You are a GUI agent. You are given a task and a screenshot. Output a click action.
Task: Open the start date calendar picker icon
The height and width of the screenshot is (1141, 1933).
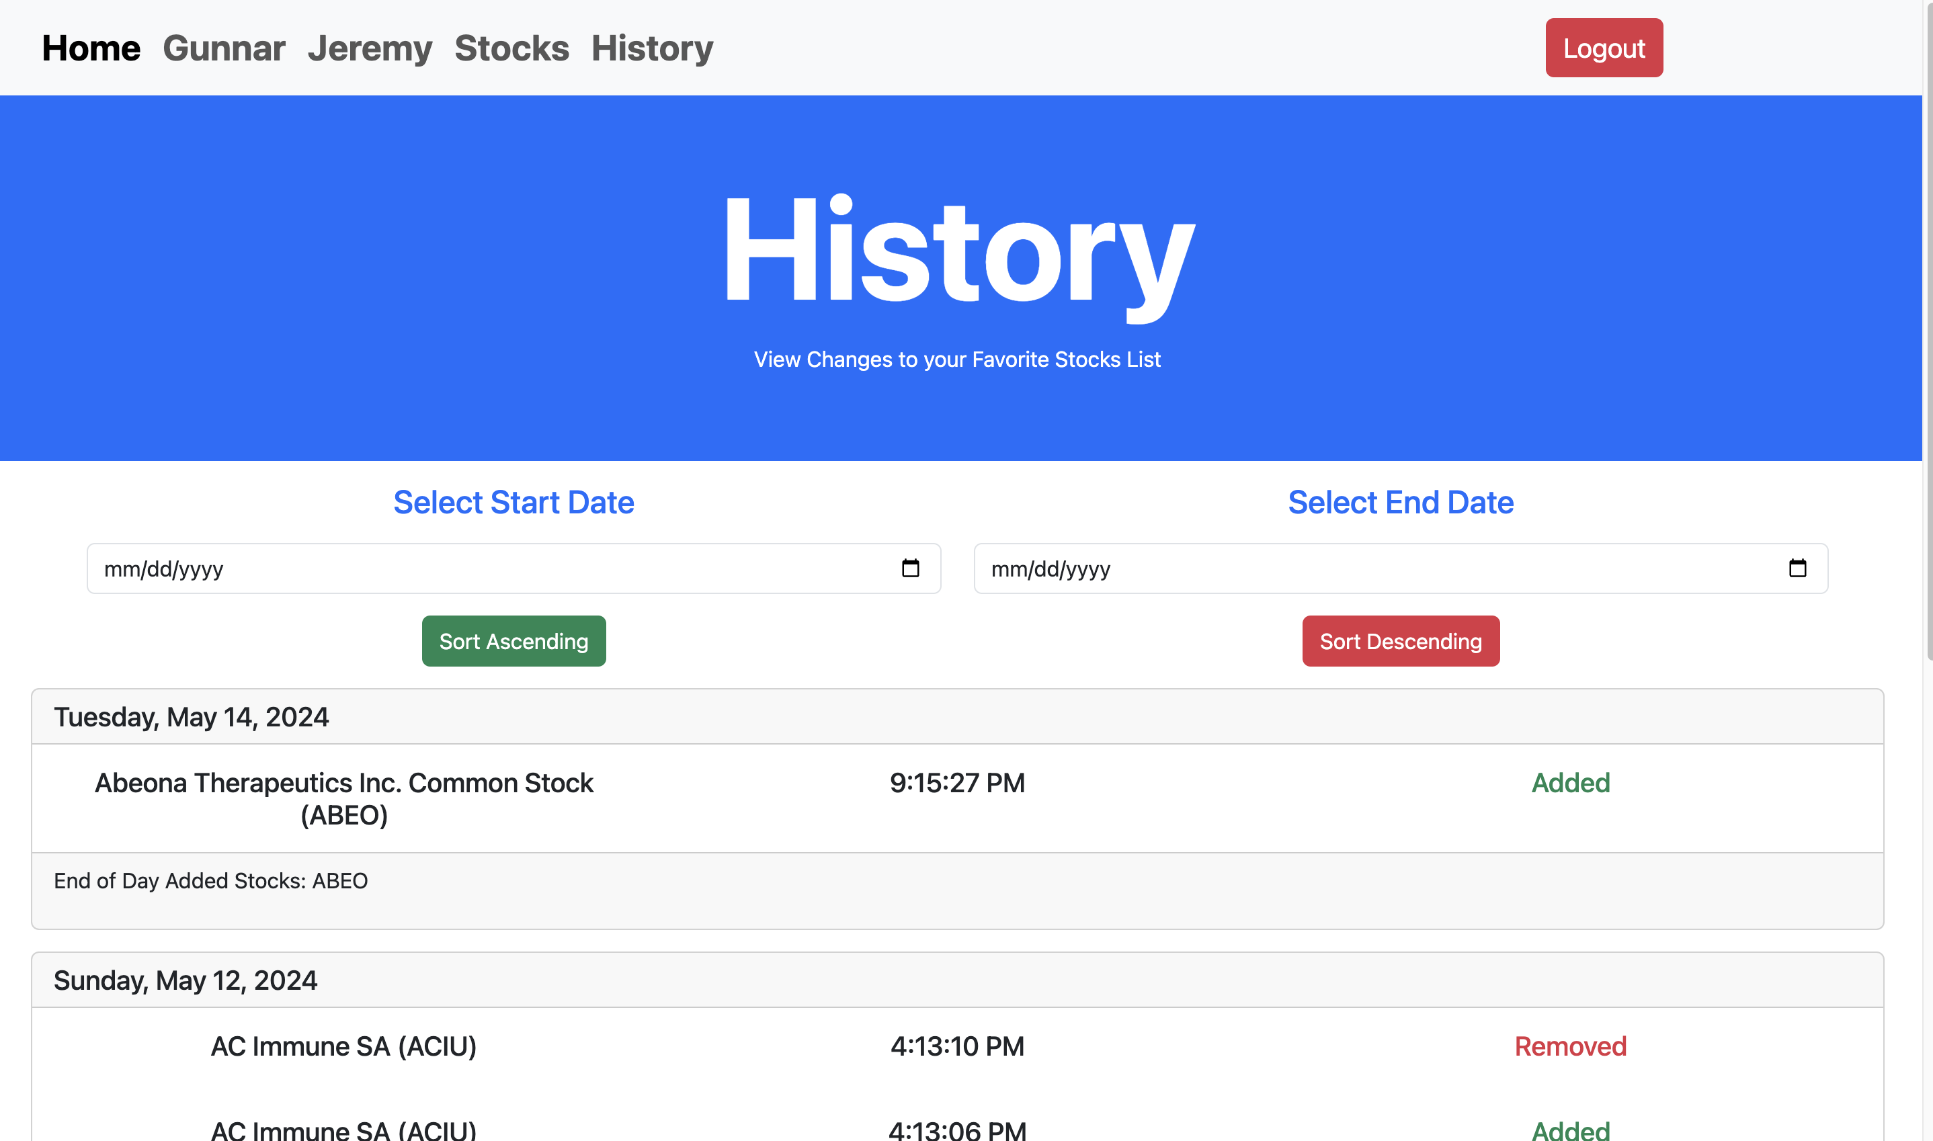tap(910, 568)
